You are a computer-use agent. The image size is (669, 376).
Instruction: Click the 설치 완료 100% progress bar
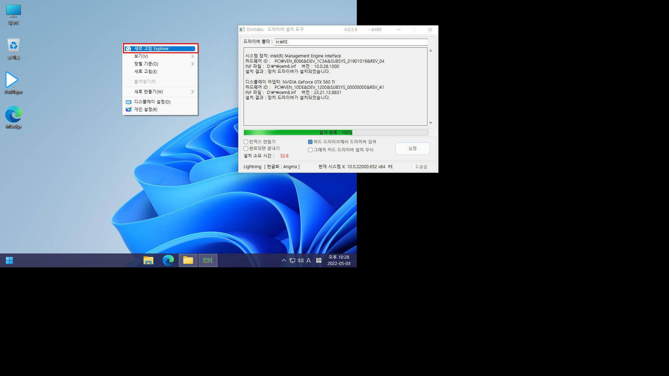(336, 133)
